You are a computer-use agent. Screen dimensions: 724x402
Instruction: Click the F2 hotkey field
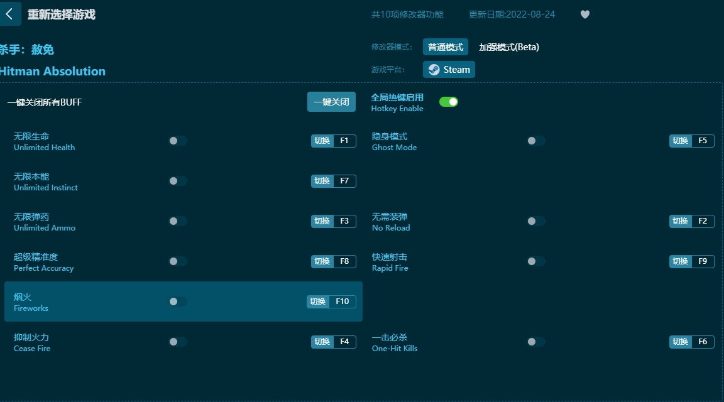pos(703,221)
